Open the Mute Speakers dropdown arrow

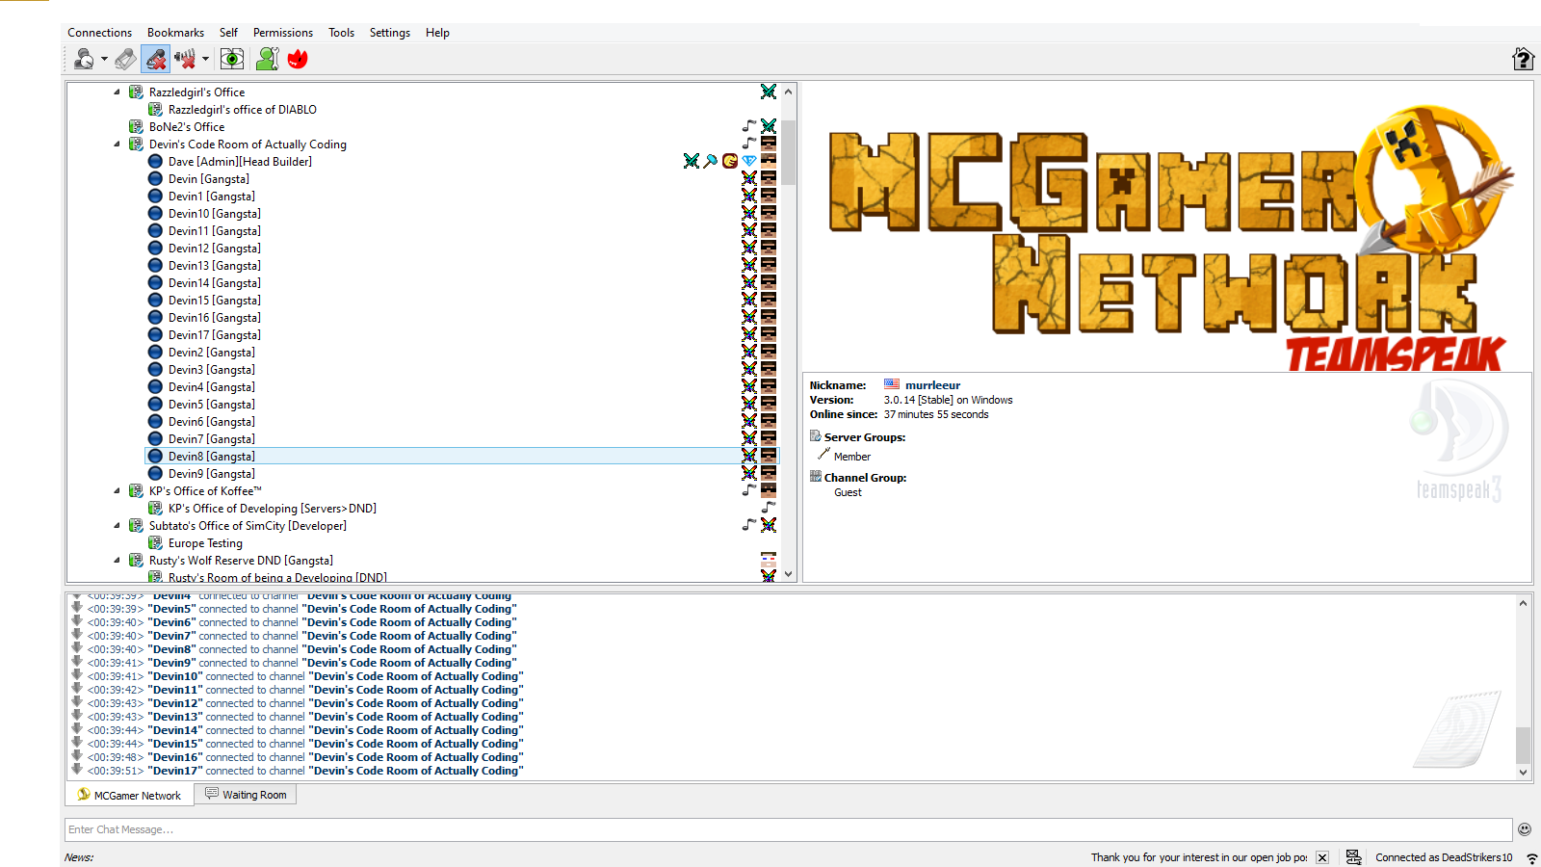click(x=205, y=59)
